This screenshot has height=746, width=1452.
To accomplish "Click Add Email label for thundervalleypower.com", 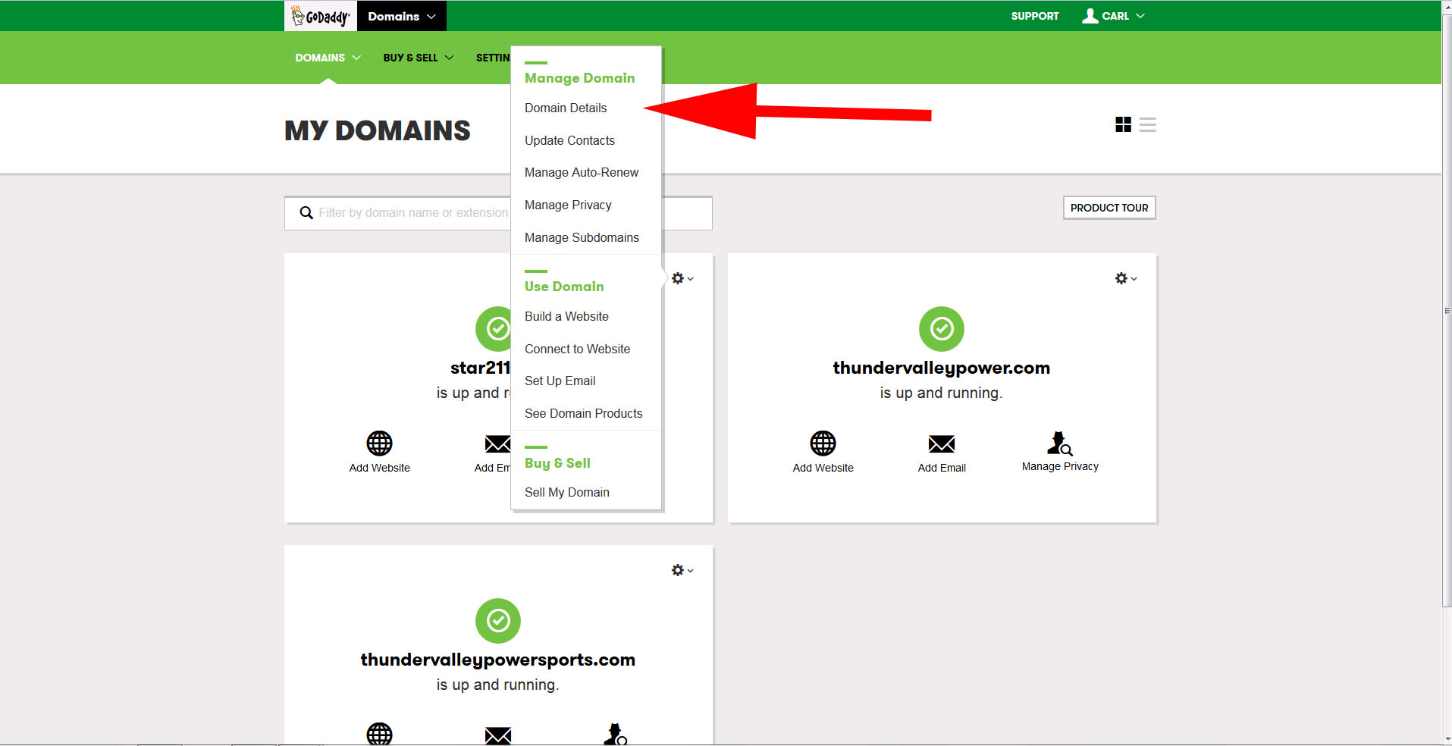I will [942, 468].
